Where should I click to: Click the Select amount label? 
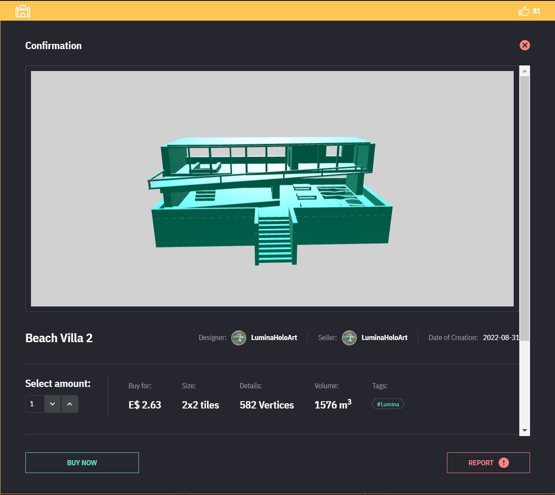click(58, 384)
